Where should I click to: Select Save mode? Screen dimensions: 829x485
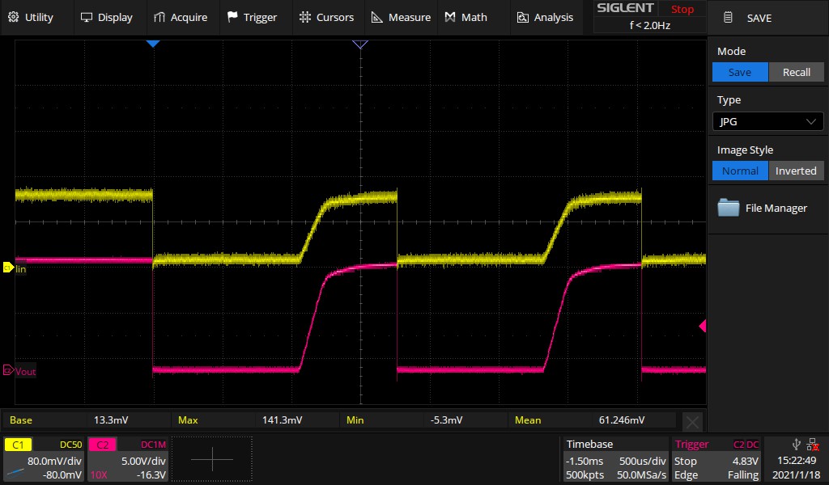point(740,72)
